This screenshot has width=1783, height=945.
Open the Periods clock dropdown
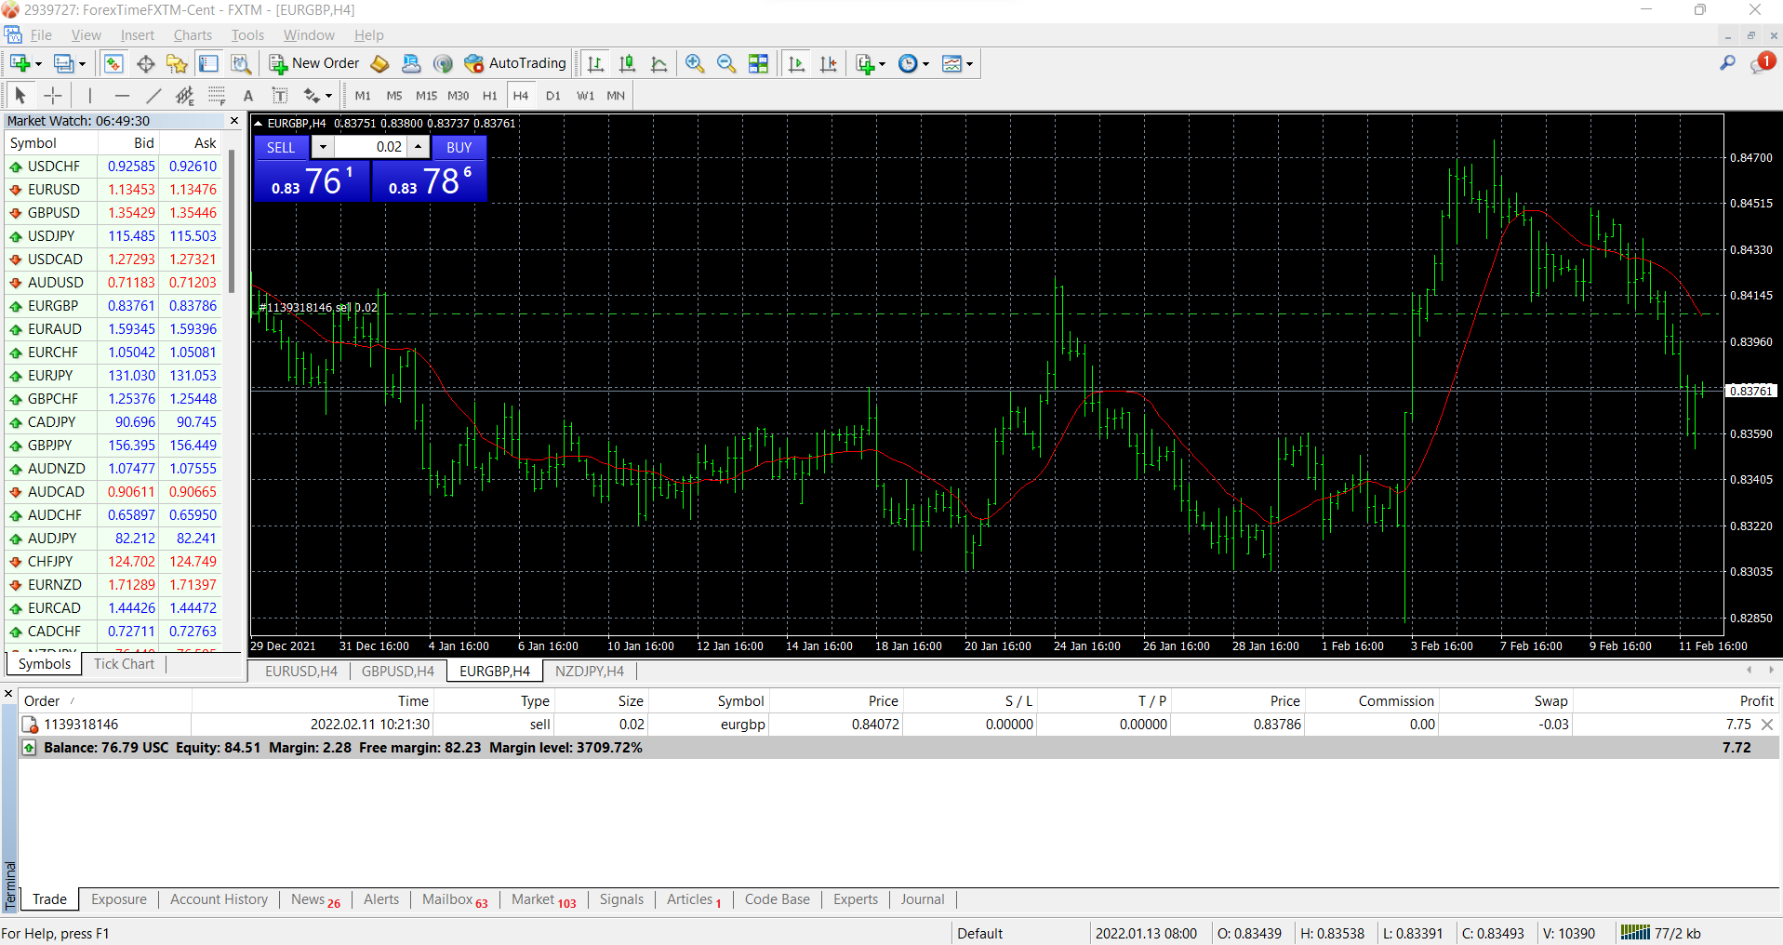point(913,63)
